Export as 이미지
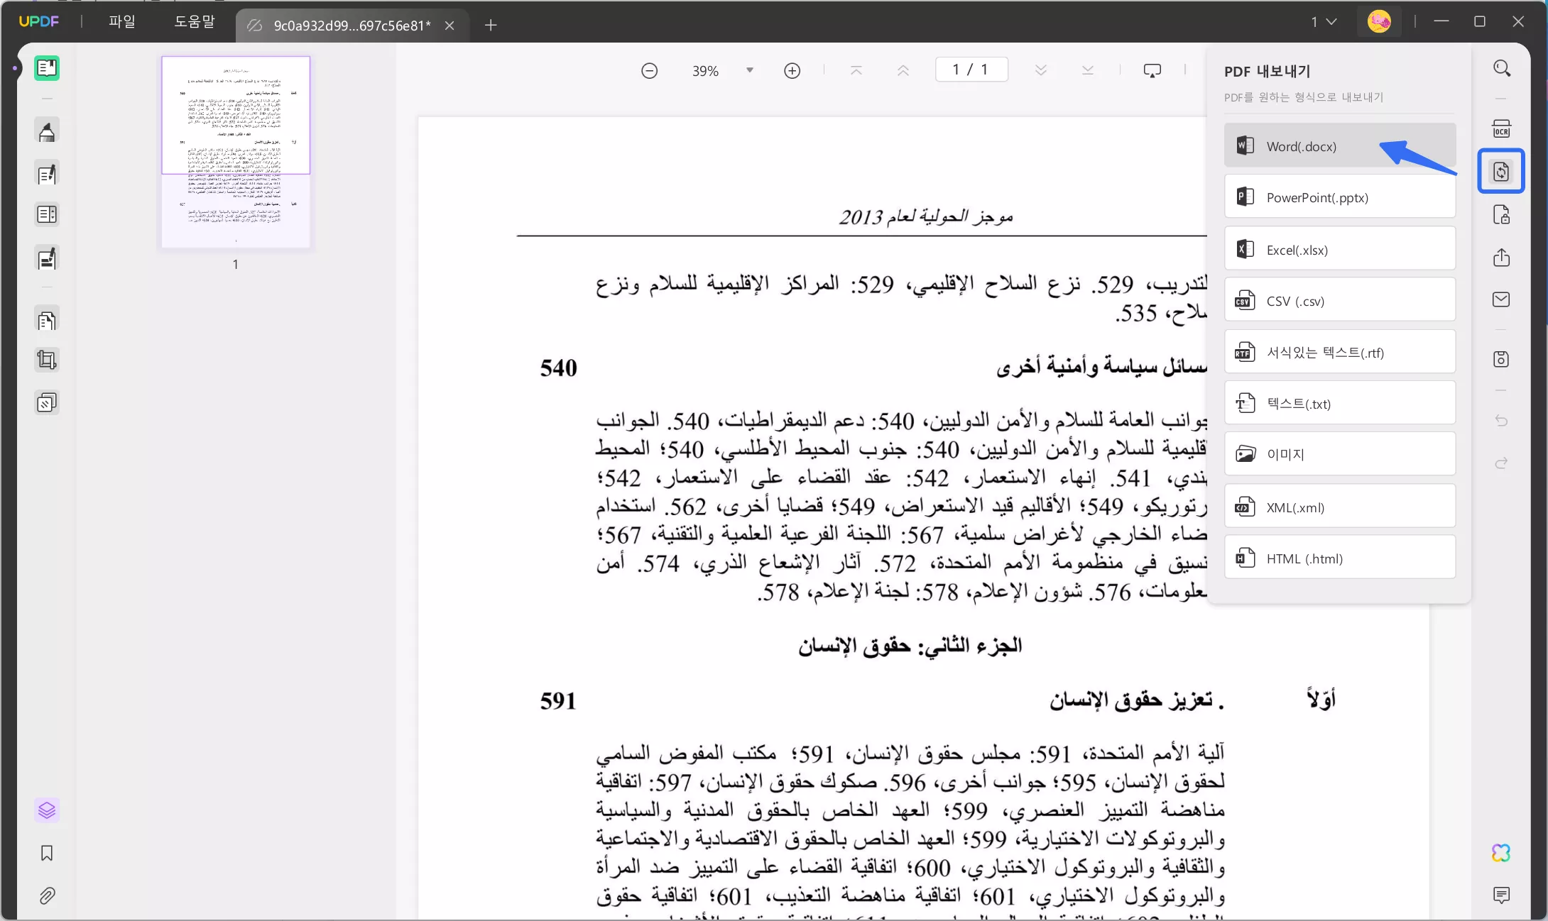Screen dimensions: 1548x921 (x=1340, y=454)
